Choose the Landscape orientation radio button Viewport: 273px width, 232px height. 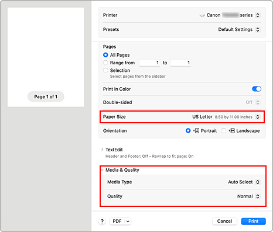pyautogui.click(x=223, y=131)
